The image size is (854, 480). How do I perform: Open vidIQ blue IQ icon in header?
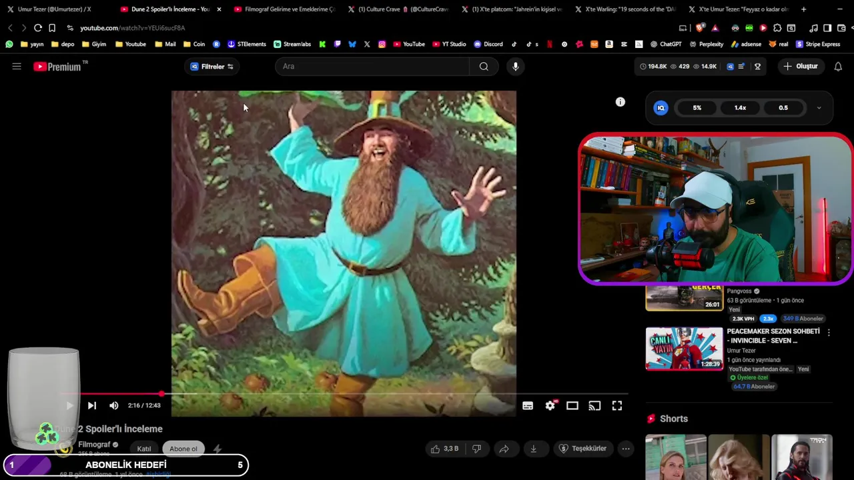pyautogui.click(x=730, y=67)
